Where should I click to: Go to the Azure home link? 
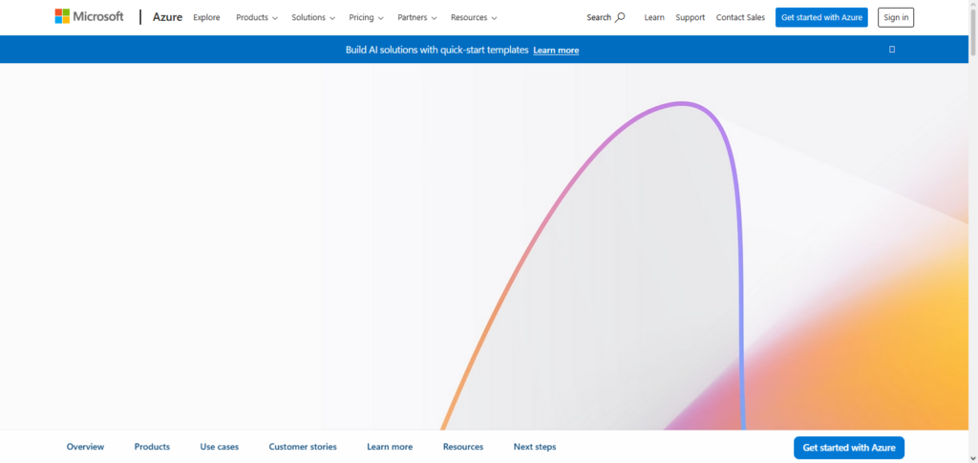(x=167, y=17)
